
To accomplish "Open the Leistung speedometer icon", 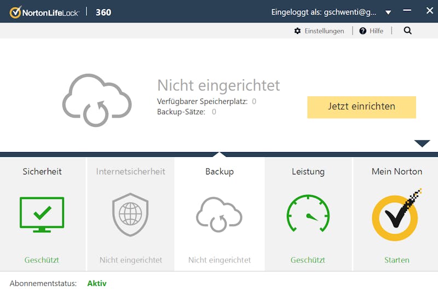I will pyautogui.click(x=308, y=214).
